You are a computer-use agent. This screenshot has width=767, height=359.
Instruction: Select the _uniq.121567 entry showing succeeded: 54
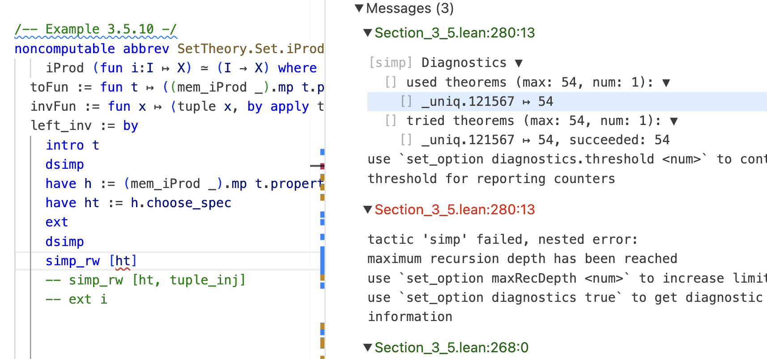click(545, 140)
